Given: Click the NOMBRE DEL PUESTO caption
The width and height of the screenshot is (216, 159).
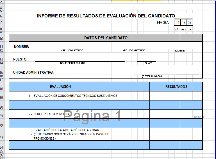Looking at the screenshot, I should click(72, 63).
